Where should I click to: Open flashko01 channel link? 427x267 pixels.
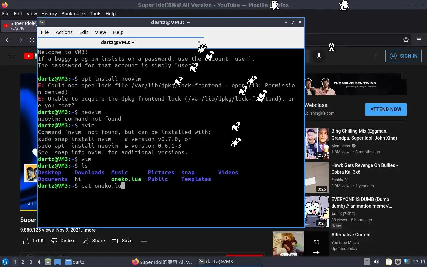click(340, 180)
